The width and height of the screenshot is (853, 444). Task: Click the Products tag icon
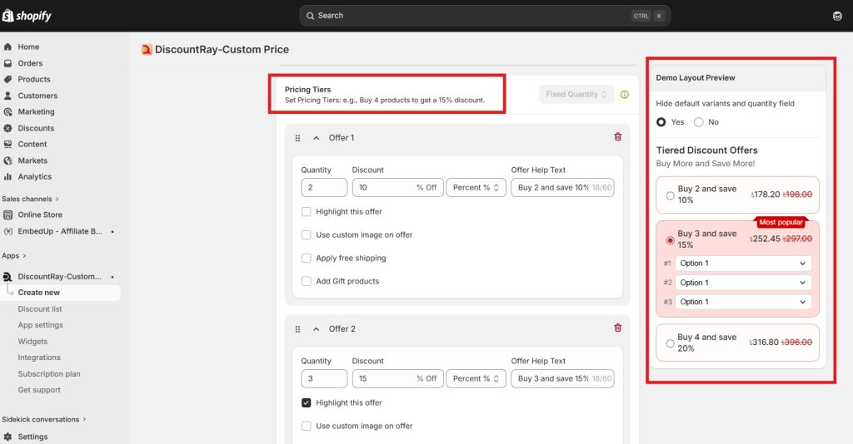pos(7,79)
